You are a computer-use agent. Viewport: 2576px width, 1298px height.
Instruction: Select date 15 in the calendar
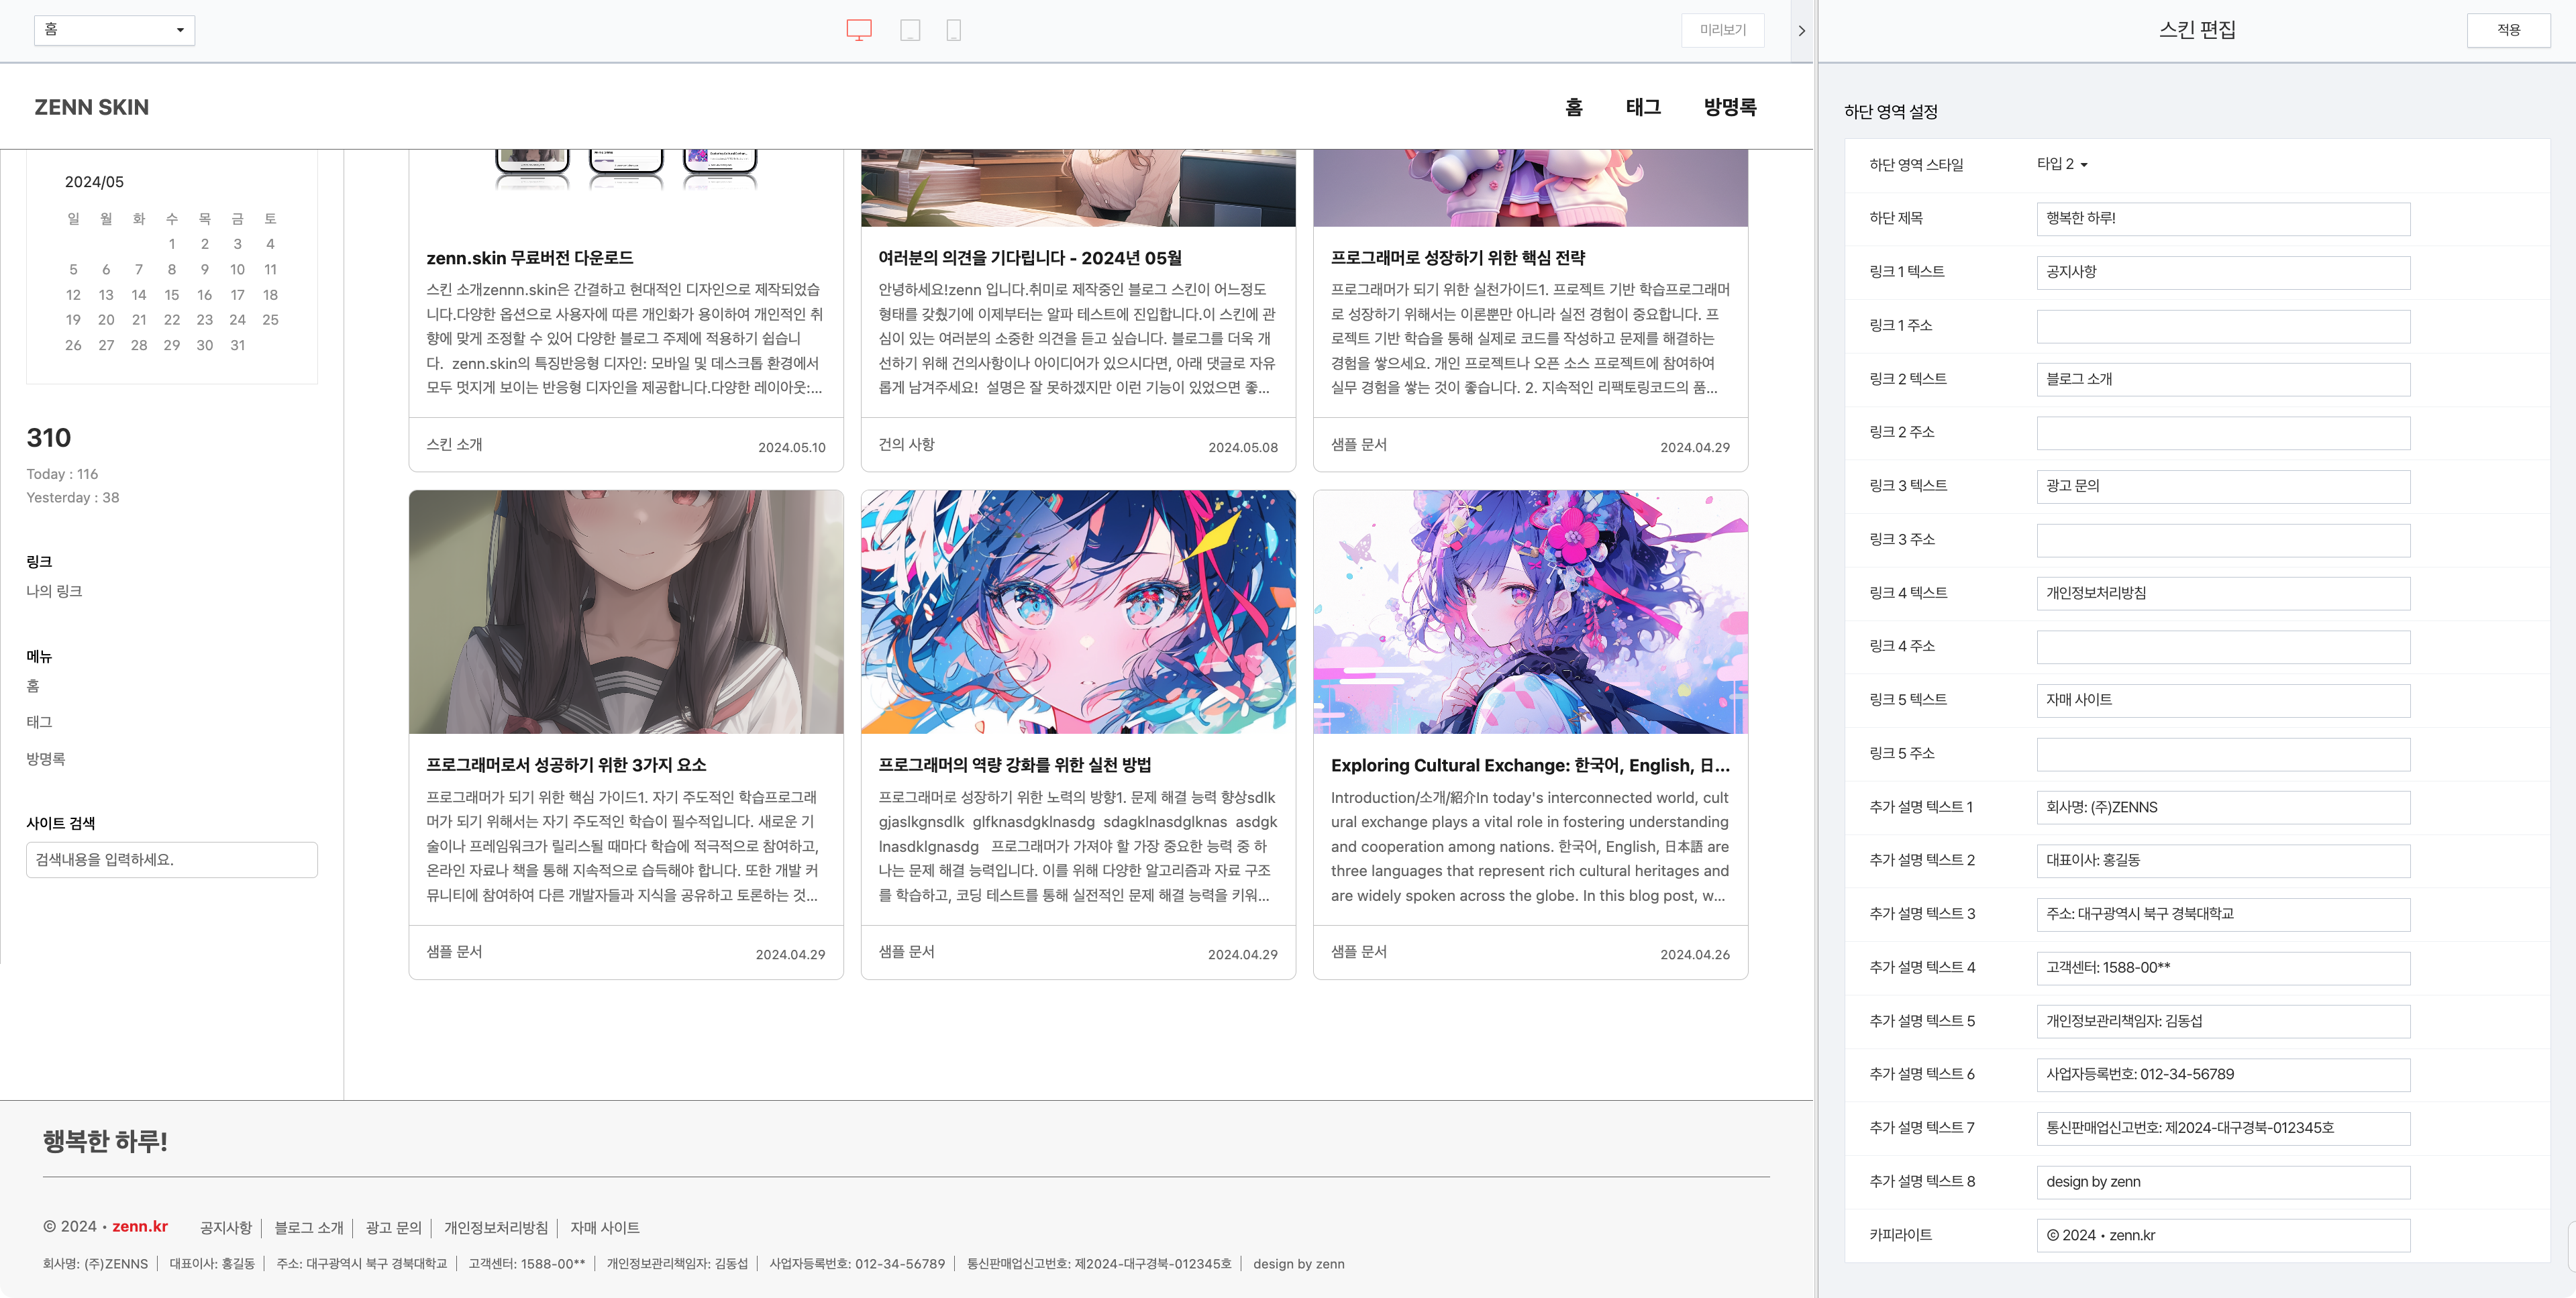[x=172, y=295]
